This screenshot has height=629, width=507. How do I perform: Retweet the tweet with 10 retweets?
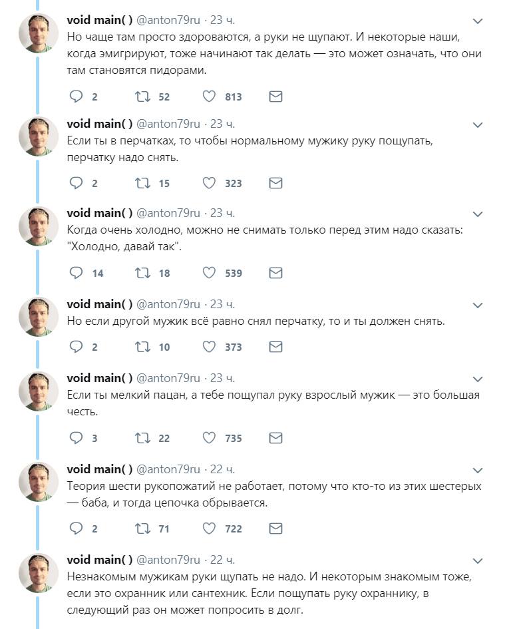(142, 347)
